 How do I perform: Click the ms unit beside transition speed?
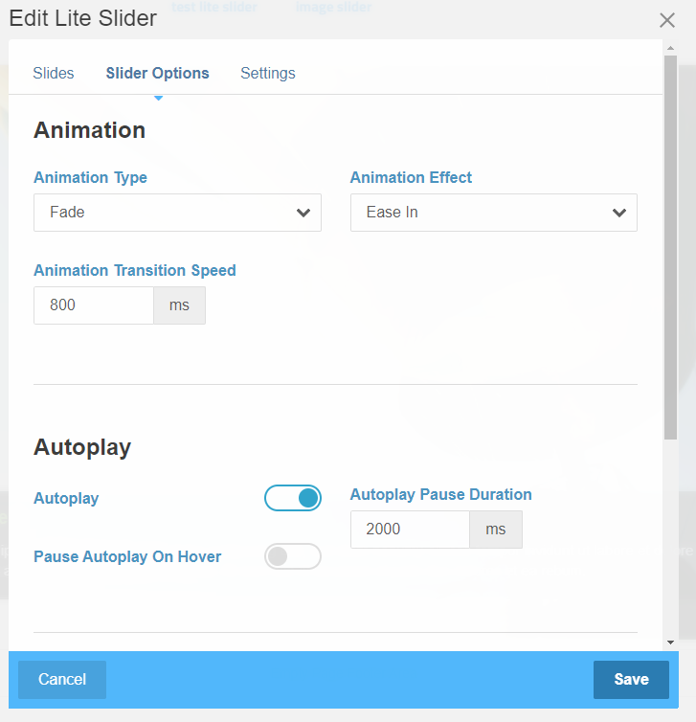179,305
